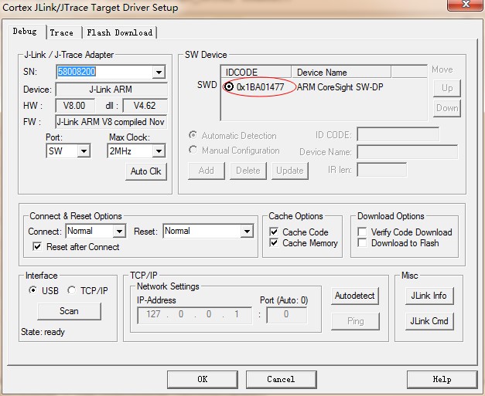The height and width of the screenshot is (396, 485).
Task: Select the 0x1BA01477 IDCODE radio button
Action: (x=229, y=87)
